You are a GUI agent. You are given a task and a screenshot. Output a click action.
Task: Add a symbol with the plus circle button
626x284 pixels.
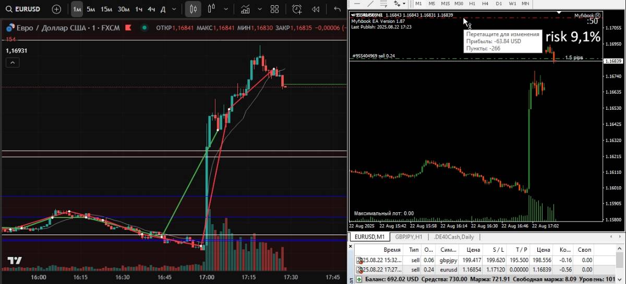[56, 9]
